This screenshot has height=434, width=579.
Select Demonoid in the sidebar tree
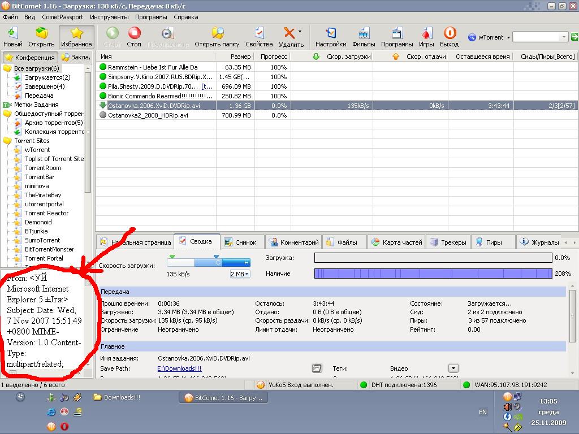[38, 222]
